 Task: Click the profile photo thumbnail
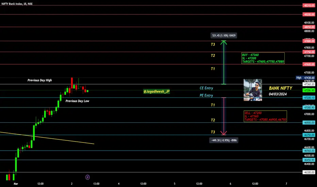253,90
